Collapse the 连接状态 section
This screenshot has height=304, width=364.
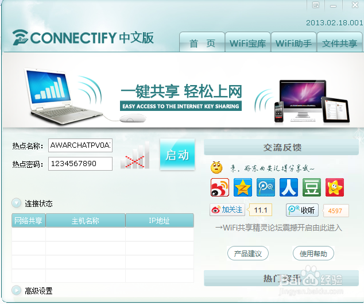point(17,203)
